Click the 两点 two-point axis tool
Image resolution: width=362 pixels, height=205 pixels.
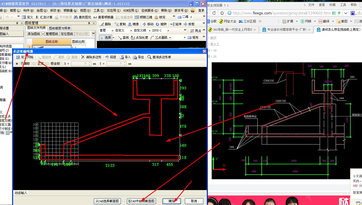click(196, 31)
